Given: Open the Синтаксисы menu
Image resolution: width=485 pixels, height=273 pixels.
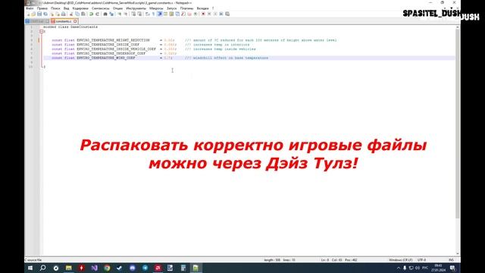Looking at the screenshot, I should (101, 8).
